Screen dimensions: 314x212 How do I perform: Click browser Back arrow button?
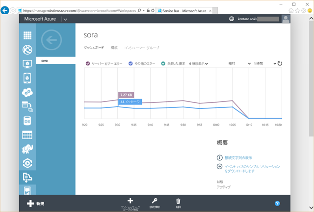pyautogui.click(x=5, y=10)
